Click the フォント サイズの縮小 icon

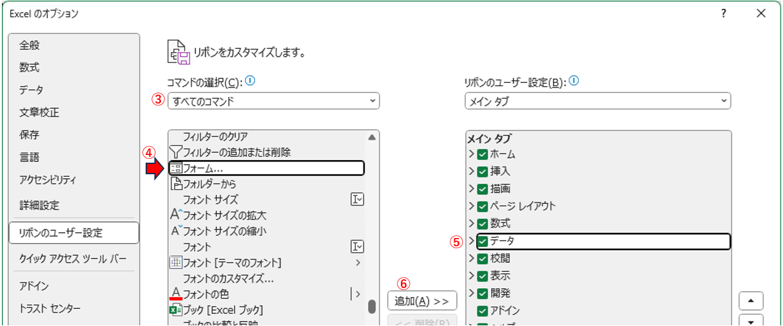coord(176,230)
